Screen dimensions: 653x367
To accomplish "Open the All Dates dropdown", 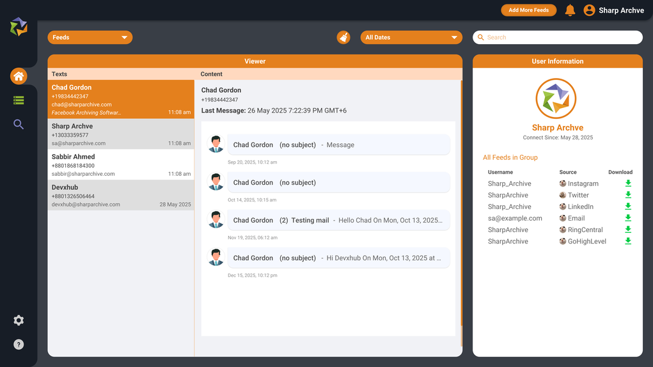I will pyautogui.click(x=411, y=38).
